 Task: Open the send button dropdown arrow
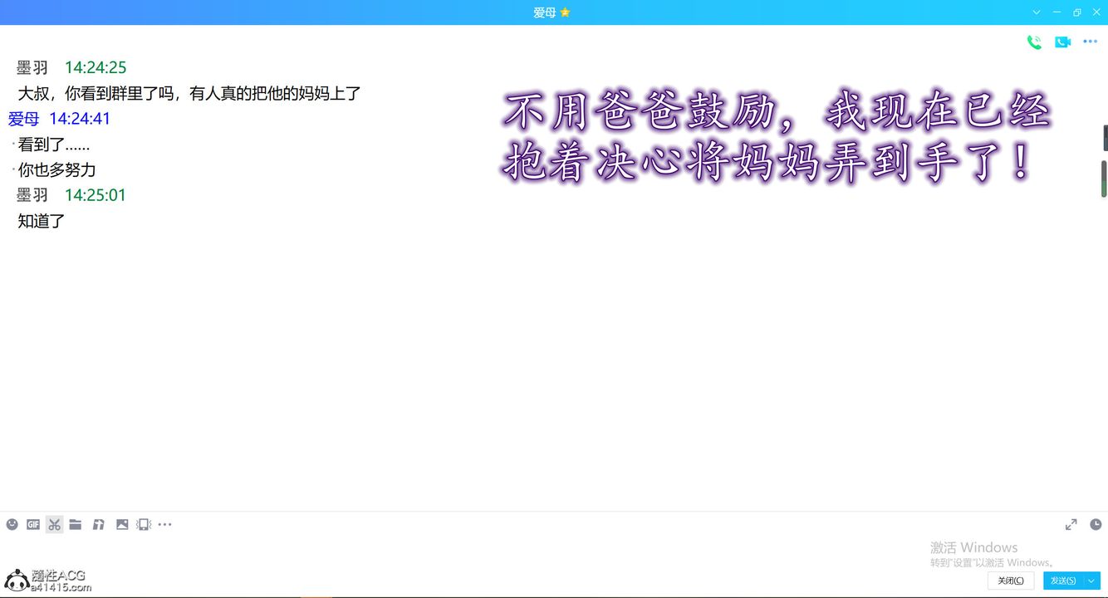tap(1091, 581)
